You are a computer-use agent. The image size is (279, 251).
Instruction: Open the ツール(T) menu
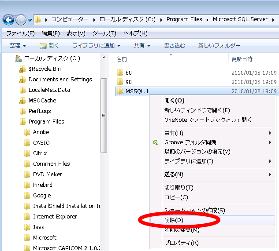[x=104, y=33]
